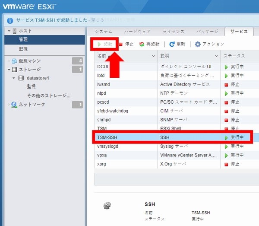Image resolution: width=259 pixels, height=226 pixels.
Task: Open the アクション gear menu
Action: (x=209, y=44)
